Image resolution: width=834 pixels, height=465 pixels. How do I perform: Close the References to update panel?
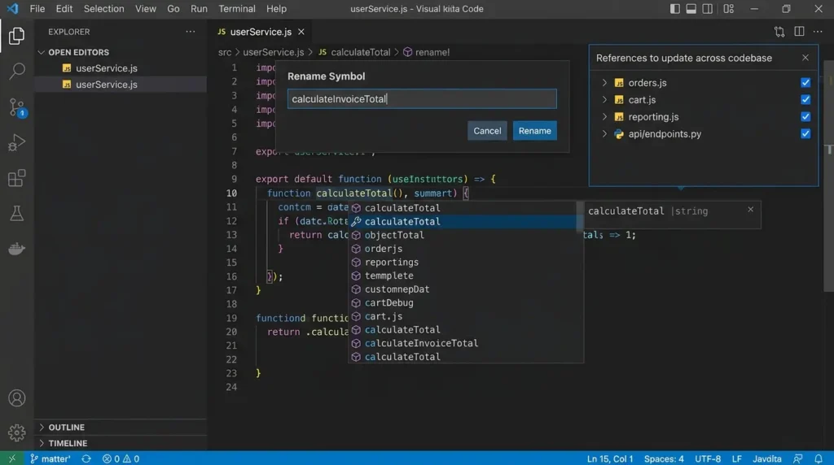pyautogui.click(x=805, y=58)
